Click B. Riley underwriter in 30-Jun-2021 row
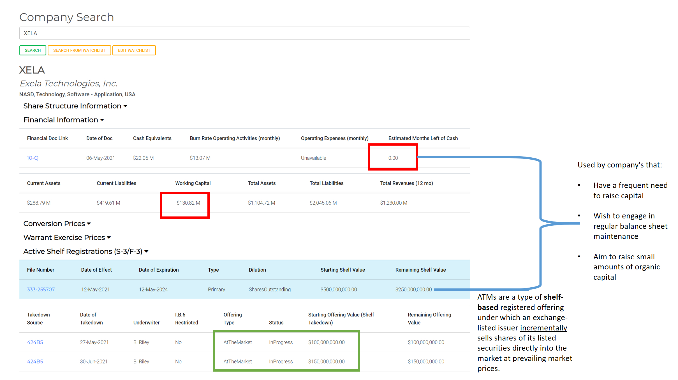 141,362
